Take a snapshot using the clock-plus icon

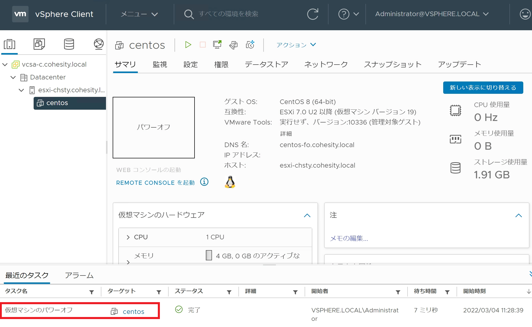[250, 45]
